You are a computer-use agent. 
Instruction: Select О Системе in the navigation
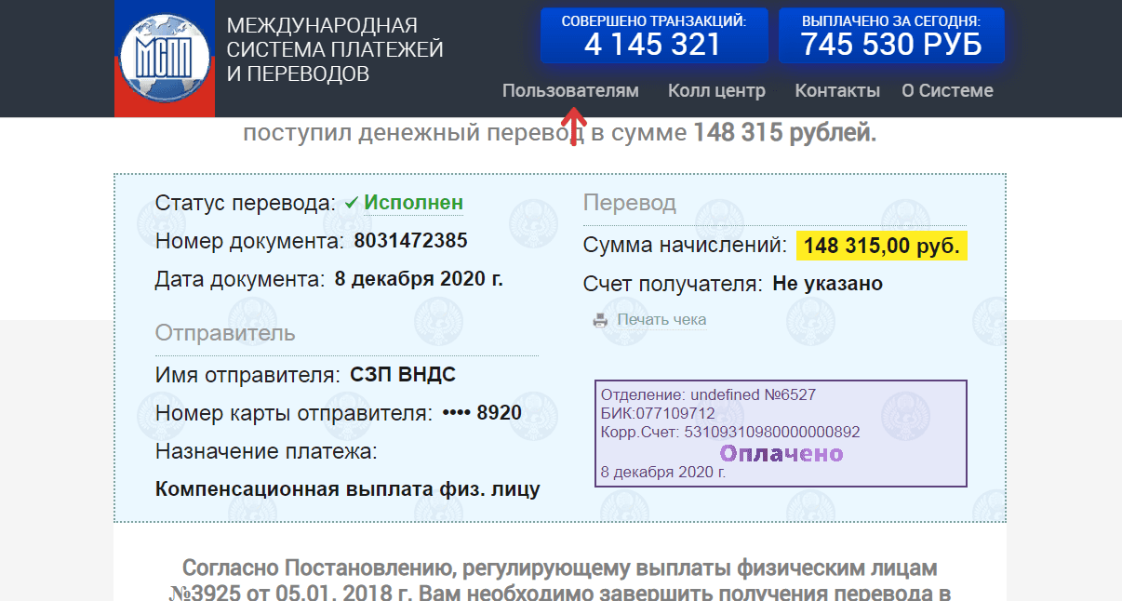(947, 90)
